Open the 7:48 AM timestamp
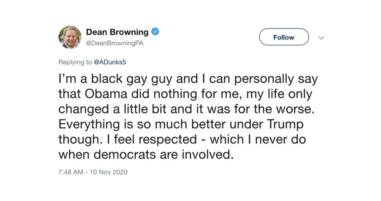 click(71, 172)
